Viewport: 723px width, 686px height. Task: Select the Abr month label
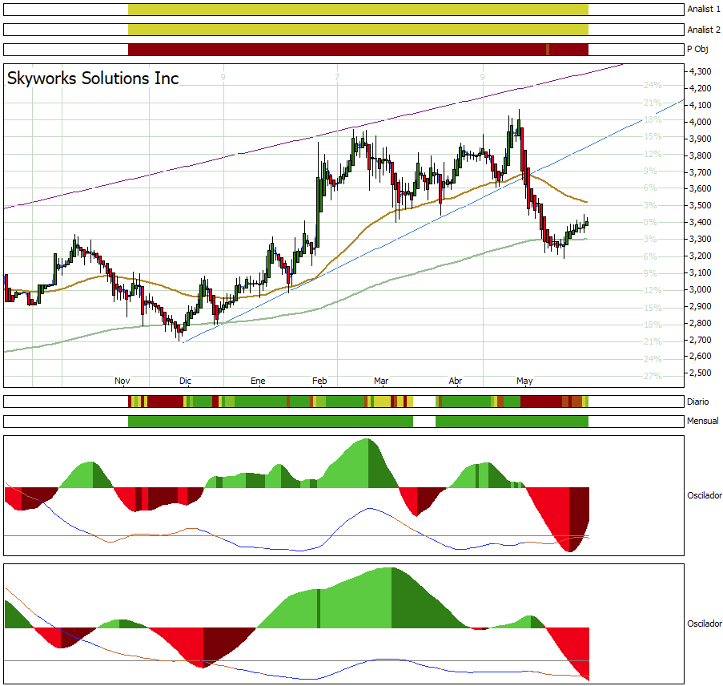point(455,381)
